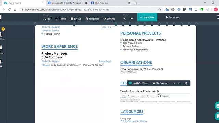This screenshot has width=219, height=123.
Task: Open the hamburger menu at top right
Action: tap(218, 17)
